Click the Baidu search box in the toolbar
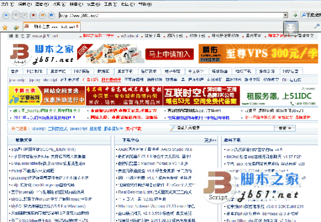The image size is (321, 222). 311,15
